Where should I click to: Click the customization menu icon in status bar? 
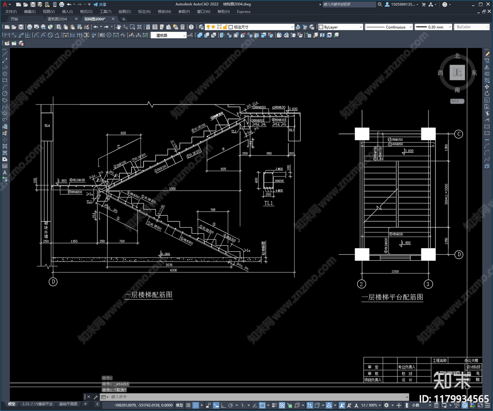coord(488,405)
